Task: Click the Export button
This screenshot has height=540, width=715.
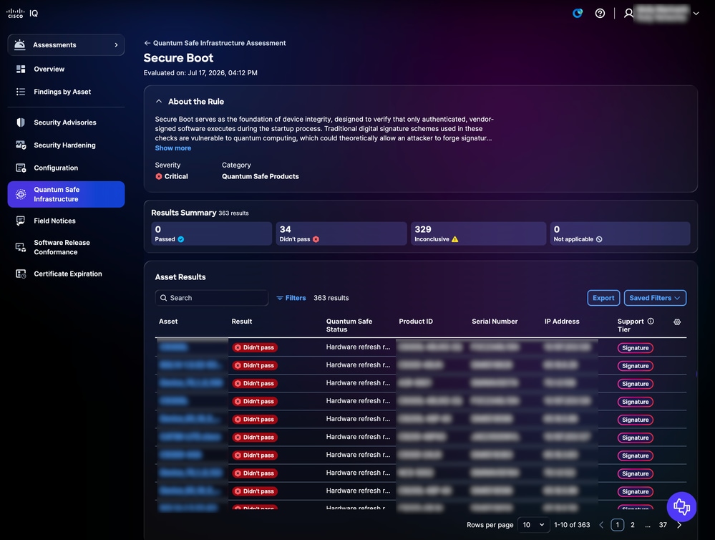Action: [603, 298]
